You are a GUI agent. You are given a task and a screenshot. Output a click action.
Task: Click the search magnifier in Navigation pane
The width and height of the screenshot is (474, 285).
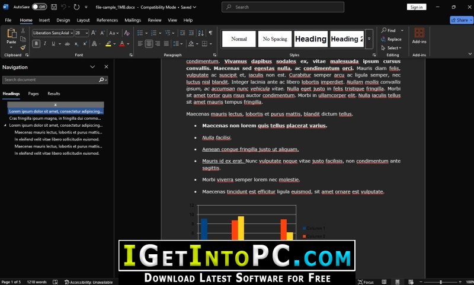[101, 80]
